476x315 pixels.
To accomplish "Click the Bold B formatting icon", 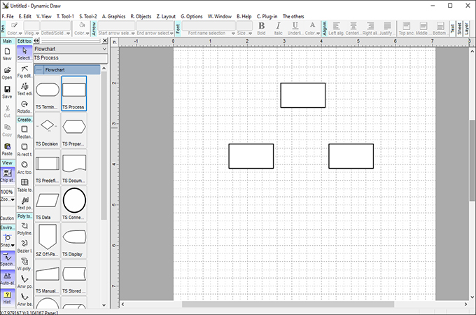I will [261, 29].
